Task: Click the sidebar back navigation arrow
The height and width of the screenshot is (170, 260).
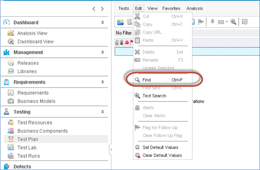Action: pyautogui.click(x=94, y=8)
